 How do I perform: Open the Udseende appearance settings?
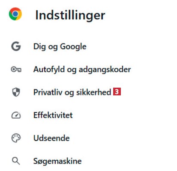[51, 138]
